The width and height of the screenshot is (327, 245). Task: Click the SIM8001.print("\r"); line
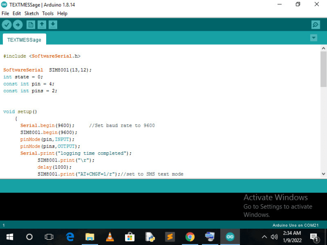66,160
